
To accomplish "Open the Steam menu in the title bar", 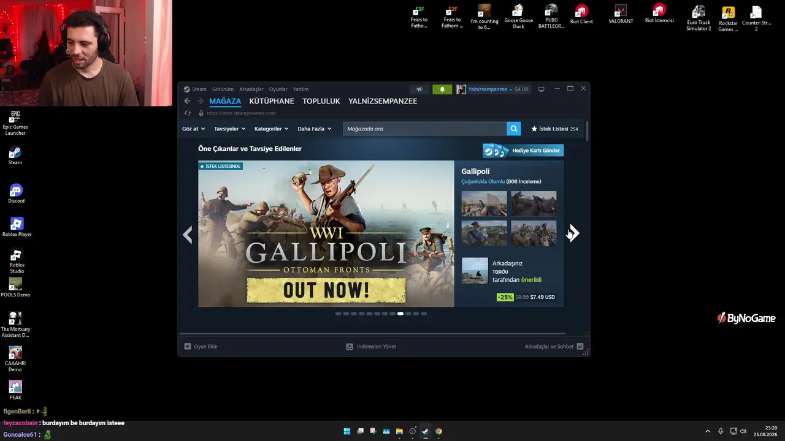I will 199,89.
